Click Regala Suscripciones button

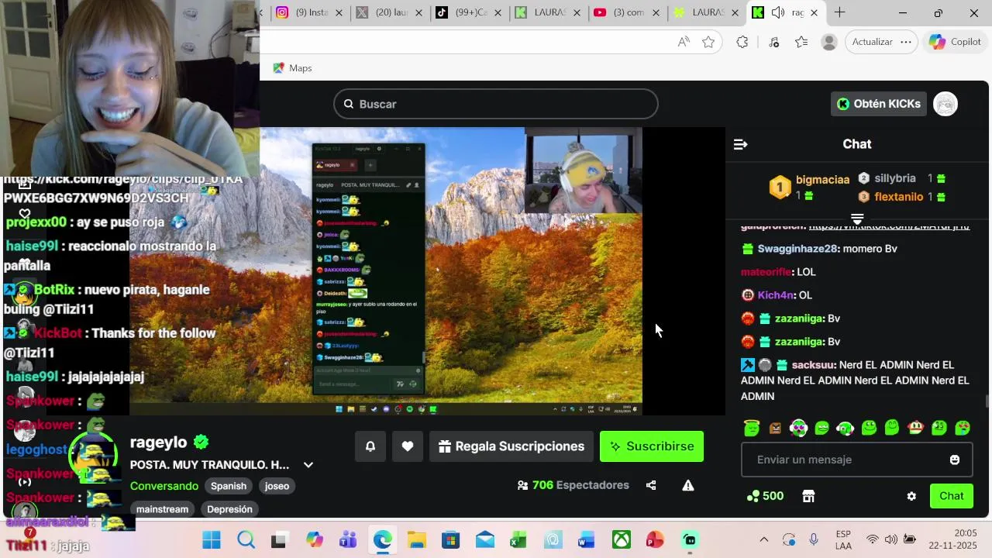click(511, 446)
